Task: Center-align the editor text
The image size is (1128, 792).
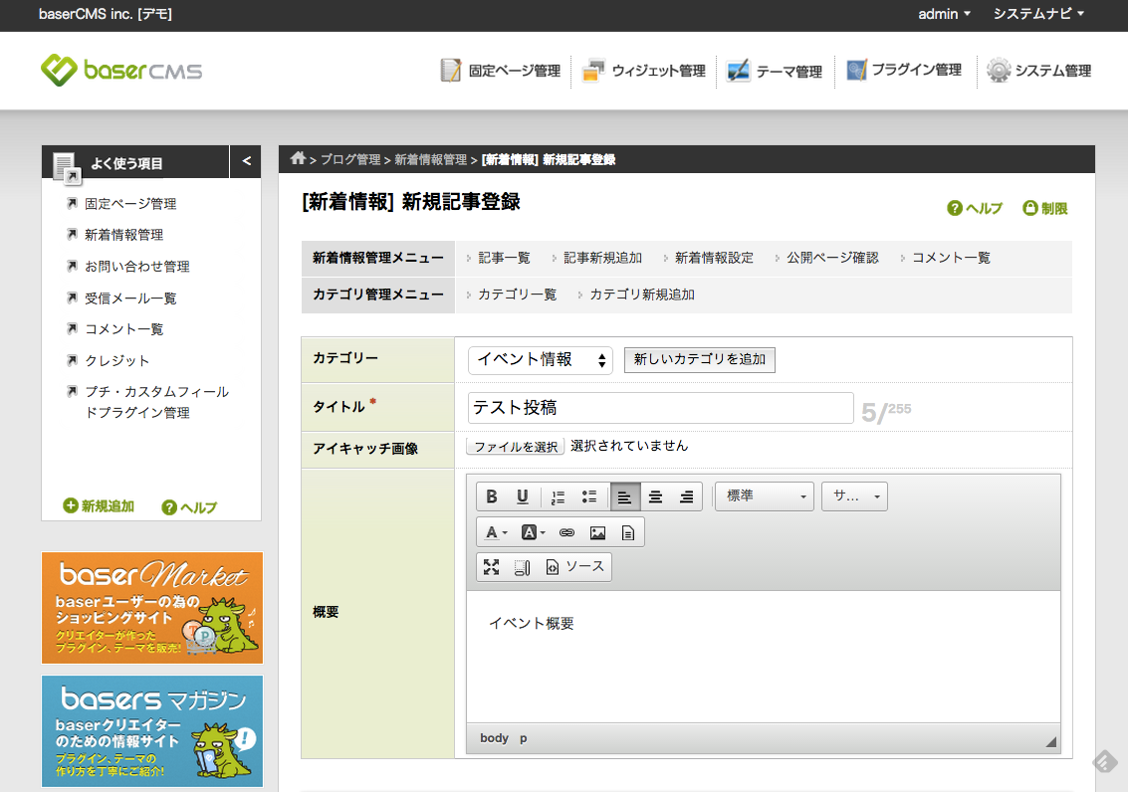Action: point(655,496)
